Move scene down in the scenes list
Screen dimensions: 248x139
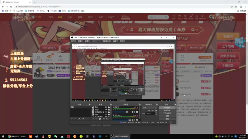[83, 119]
